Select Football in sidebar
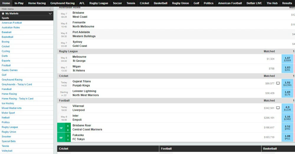This screenshot has height=154, width=295. click(x=6, y=65)
